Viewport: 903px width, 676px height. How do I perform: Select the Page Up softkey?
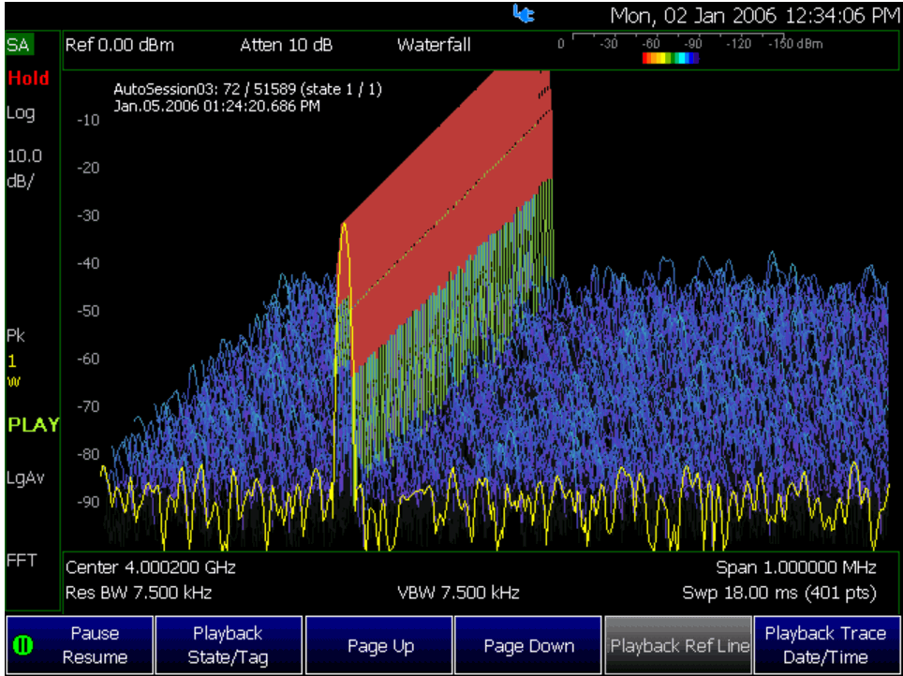tap(379, 645)
